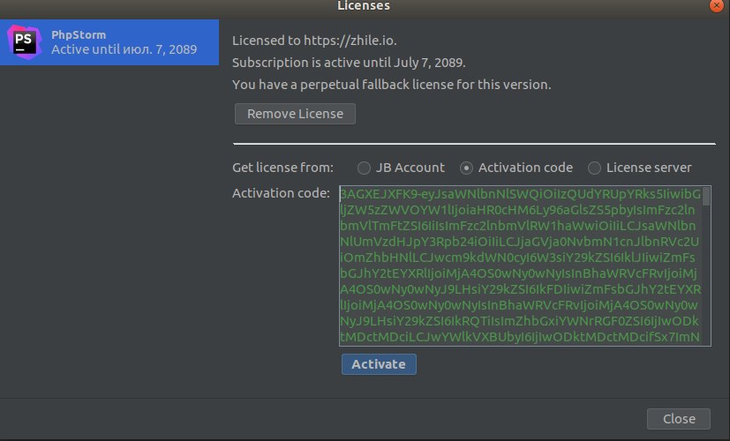
Task: Click the Remove License button
Action: pyautogui.click(x=295, y=114)
